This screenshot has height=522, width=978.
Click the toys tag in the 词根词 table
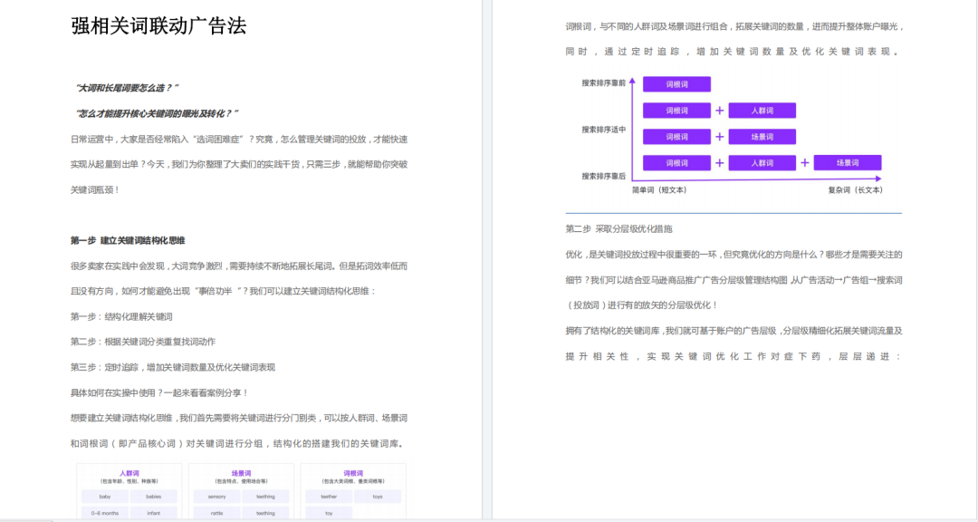coord(379,496)
